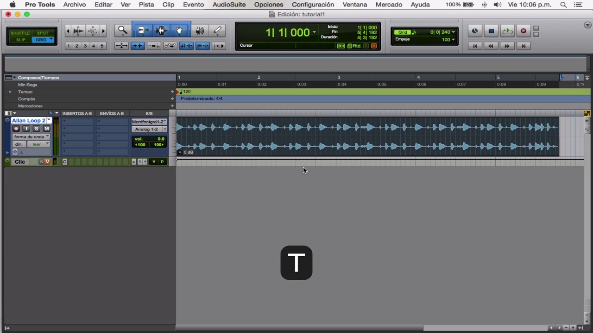Toggle the Mirrored MIDI Editing button
The image size is (593, 333).
(154, 46)
